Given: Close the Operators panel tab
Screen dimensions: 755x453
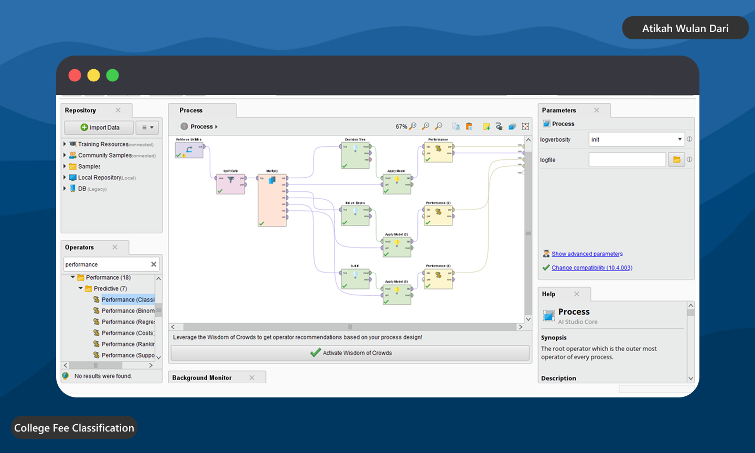Looking at the screenshot, I should pos(115,247).
